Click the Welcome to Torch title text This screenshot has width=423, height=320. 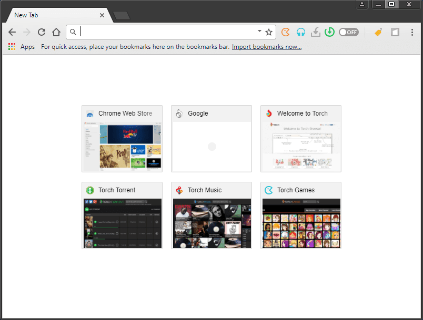302,113
